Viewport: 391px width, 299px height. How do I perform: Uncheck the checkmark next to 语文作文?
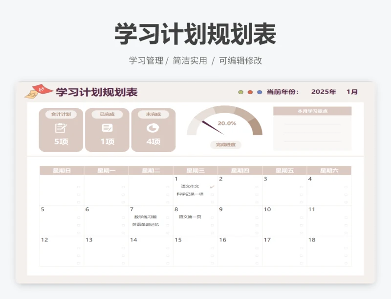[212, 187]
